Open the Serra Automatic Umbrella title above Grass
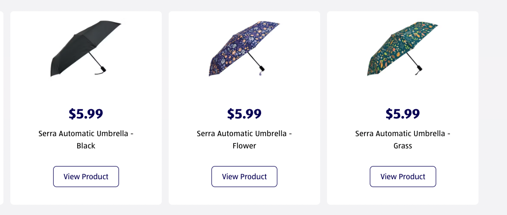 pos(403,133)
